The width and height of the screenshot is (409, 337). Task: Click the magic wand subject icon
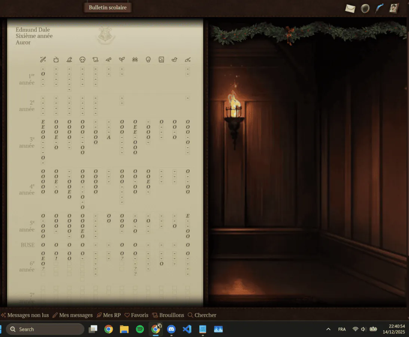click(x=43, y=60)
